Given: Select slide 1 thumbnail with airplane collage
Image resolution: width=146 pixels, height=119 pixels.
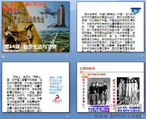Looking at the screenshot, I should (x=36, y=27).
